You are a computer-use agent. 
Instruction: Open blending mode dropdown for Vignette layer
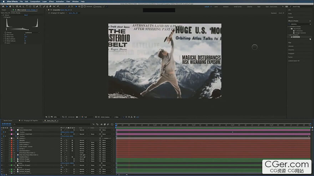tap(83, 140)
